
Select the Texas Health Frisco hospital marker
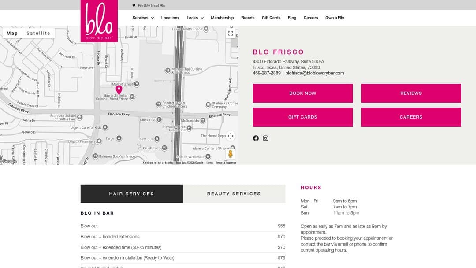point(206,29)
